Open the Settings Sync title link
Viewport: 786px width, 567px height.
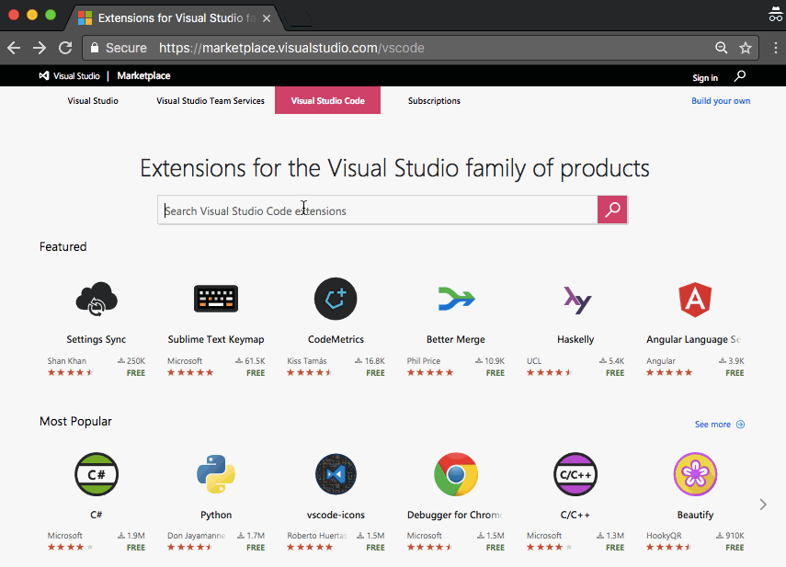pyautogui.click(x=97, y=339)
